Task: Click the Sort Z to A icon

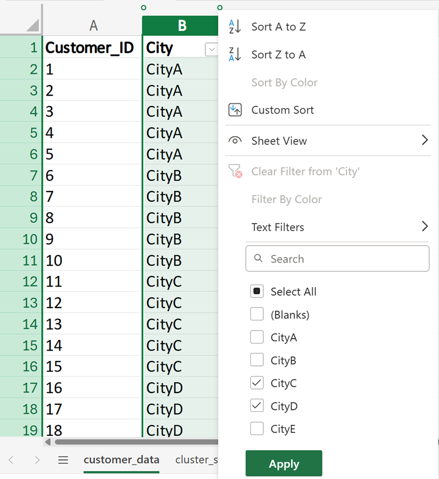Action: tap(235, 55)
